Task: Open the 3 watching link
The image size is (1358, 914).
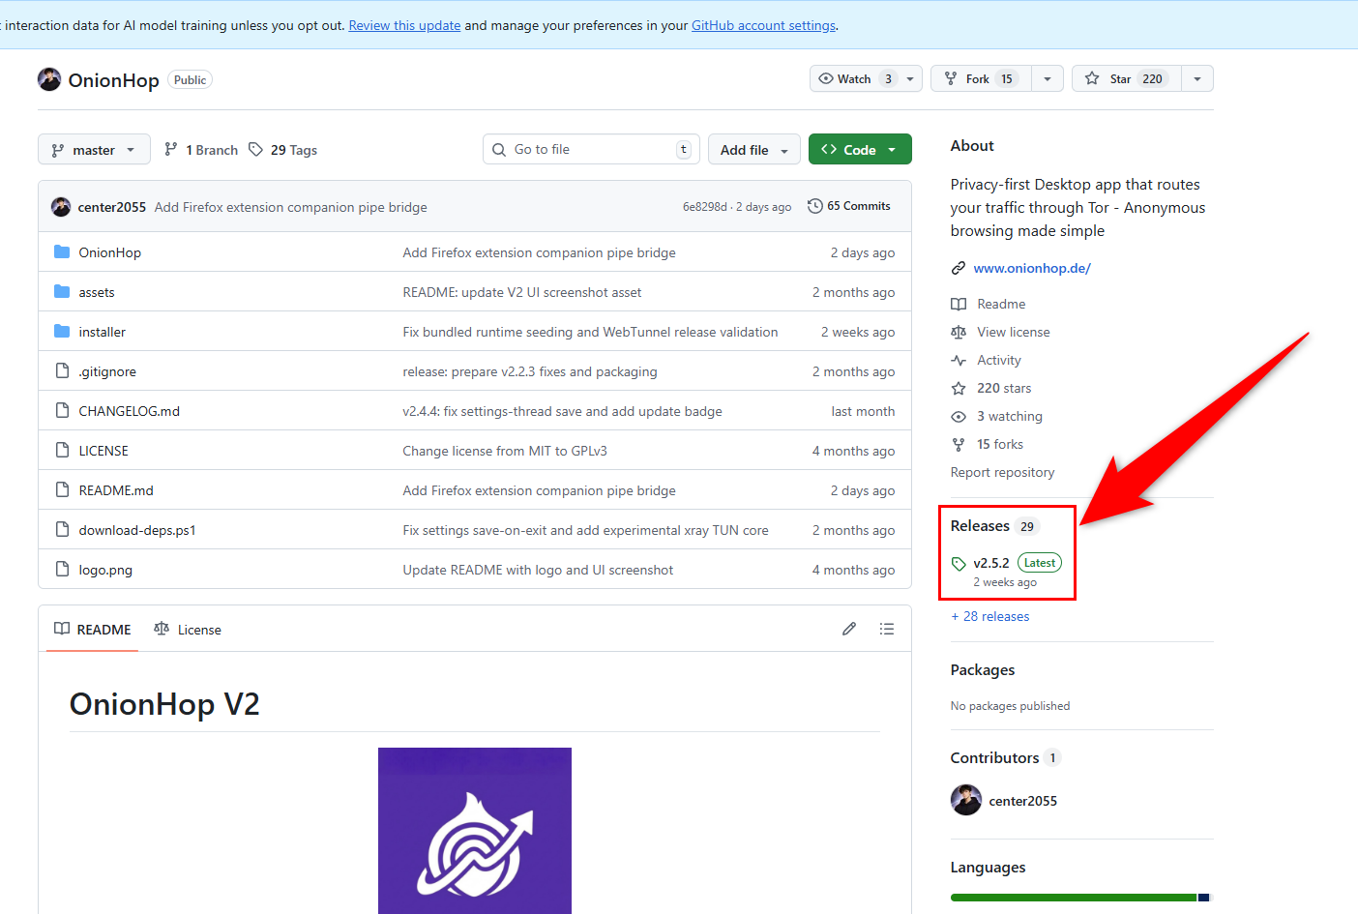Action: [1010, 416]
